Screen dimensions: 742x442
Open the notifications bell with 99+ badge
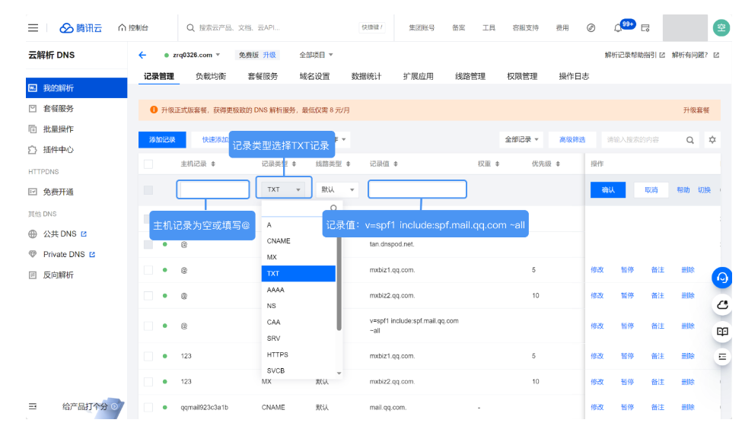tap(618, 27)
